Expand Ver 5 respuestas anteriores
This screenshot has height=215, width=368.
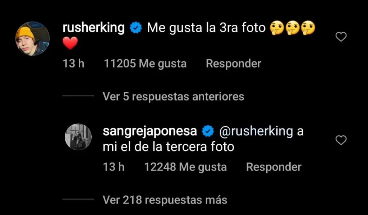(174, 97)
